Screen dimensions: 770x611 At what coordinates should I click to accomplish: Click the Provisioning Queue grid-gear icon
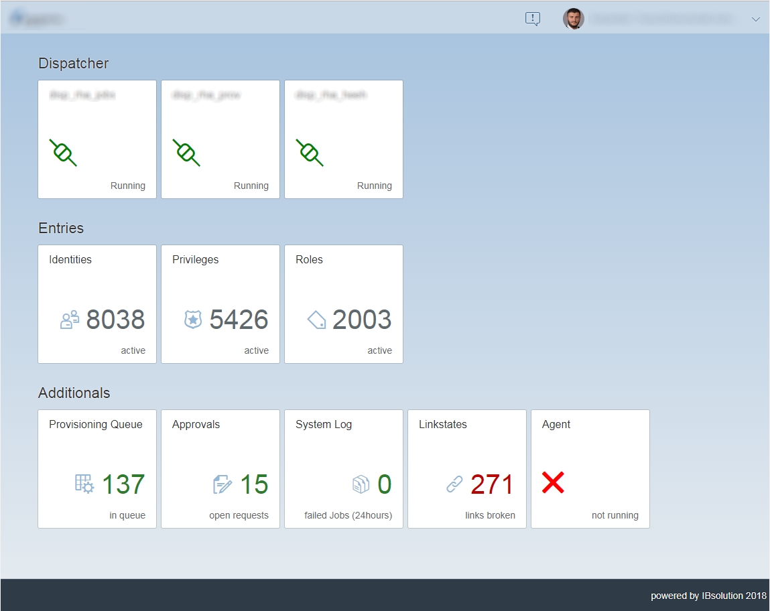click(x=84, y=484)
